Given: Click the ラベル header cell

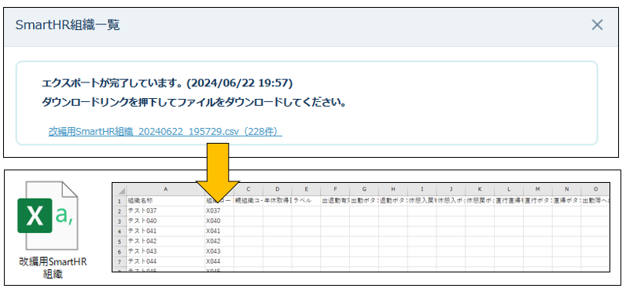Looking at the screenshot, I should click(x=306, y=201).
